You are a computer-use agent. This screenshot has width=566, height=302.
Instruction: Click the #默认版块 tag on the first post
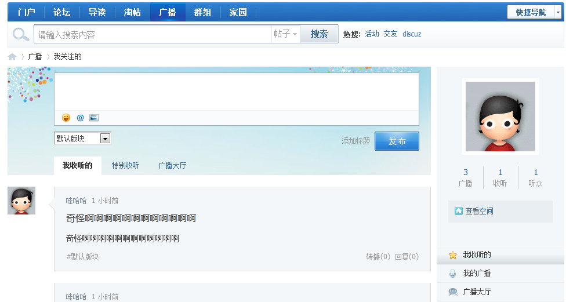83,257
